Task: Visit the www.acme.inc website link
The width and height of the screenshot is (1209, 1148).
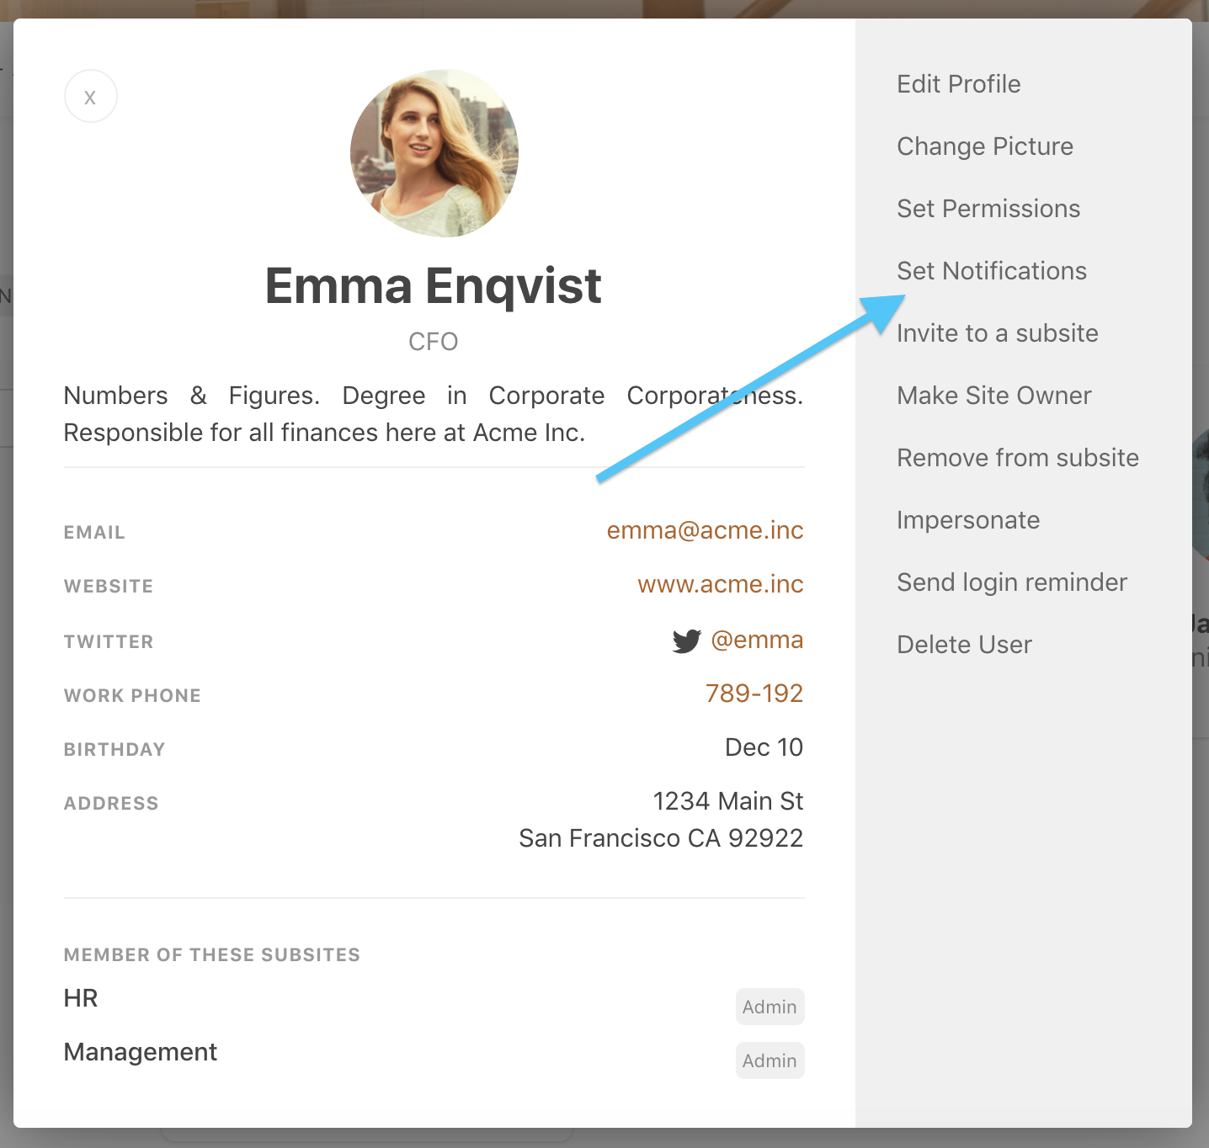Action: pyautogui.click(x=720, y=584)
